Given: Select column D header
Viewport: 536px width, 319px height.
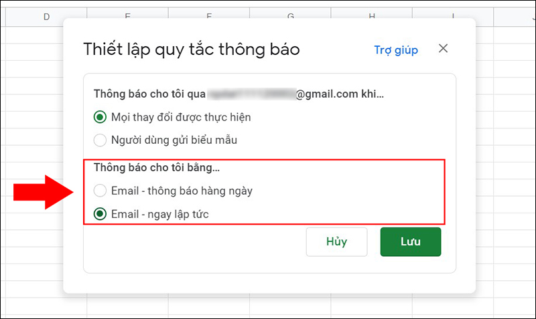Looking at the screenshot, I should [46, 16].
